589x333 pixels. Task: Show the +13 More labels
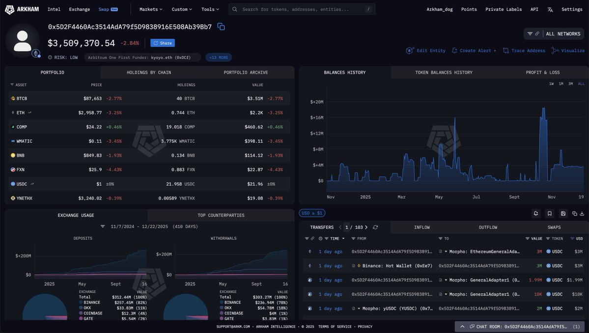[219, 57]
